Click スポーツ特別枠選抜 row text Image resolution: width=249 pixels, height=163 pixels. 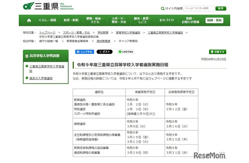[x=87, y=114]
